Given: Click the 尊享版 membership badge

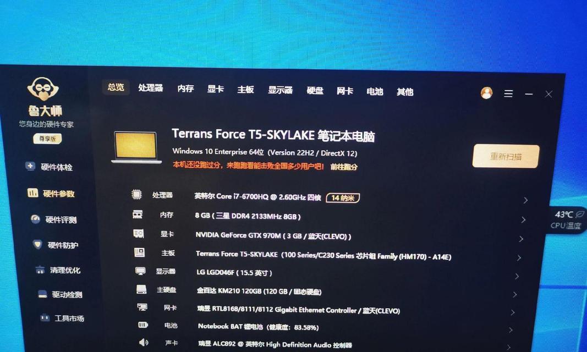Looking at the screenshot, I should point(47,139).
